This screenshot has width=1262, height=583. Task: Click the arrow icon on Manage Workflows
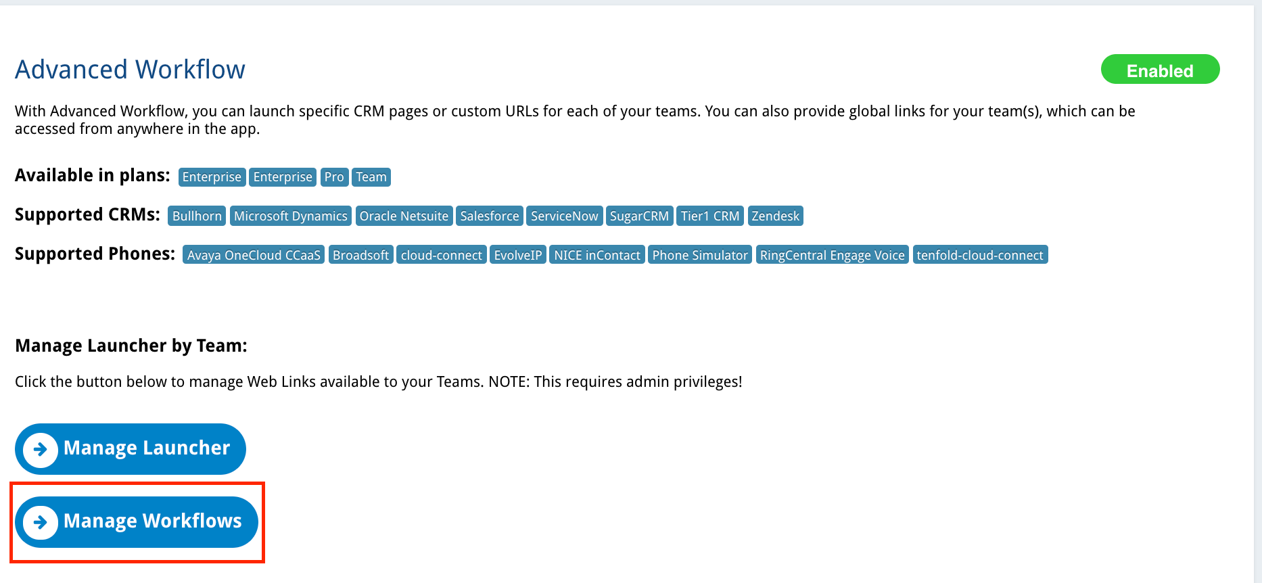41,522
